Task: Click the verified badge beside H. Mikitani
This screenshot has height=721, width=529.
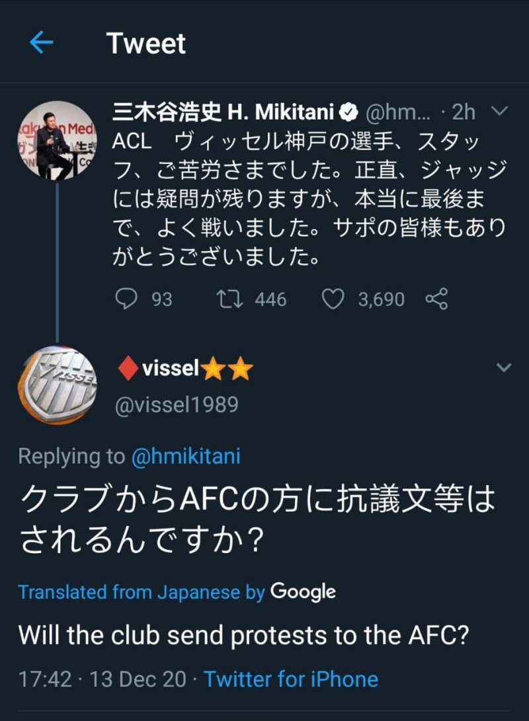Action: coord(348,112)
